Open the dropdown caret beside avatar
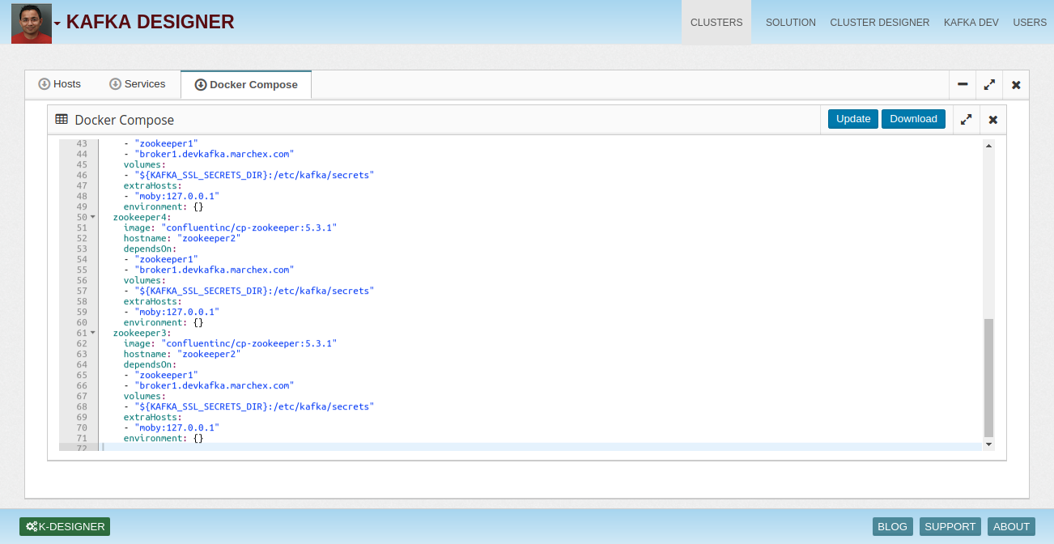This screenshot has height=544, width=1054. tap(57, 23)
